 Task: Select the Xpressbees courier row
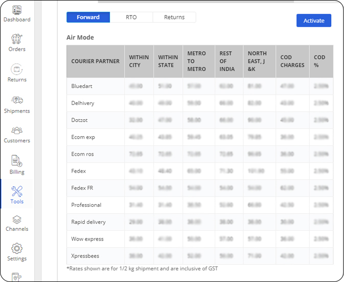pos(200,256)
